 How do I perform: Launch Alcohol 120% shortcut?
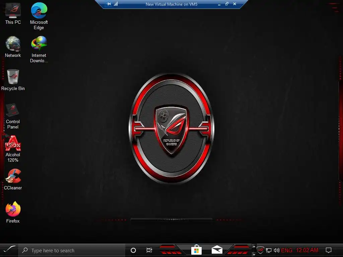[x=13, y=149]
